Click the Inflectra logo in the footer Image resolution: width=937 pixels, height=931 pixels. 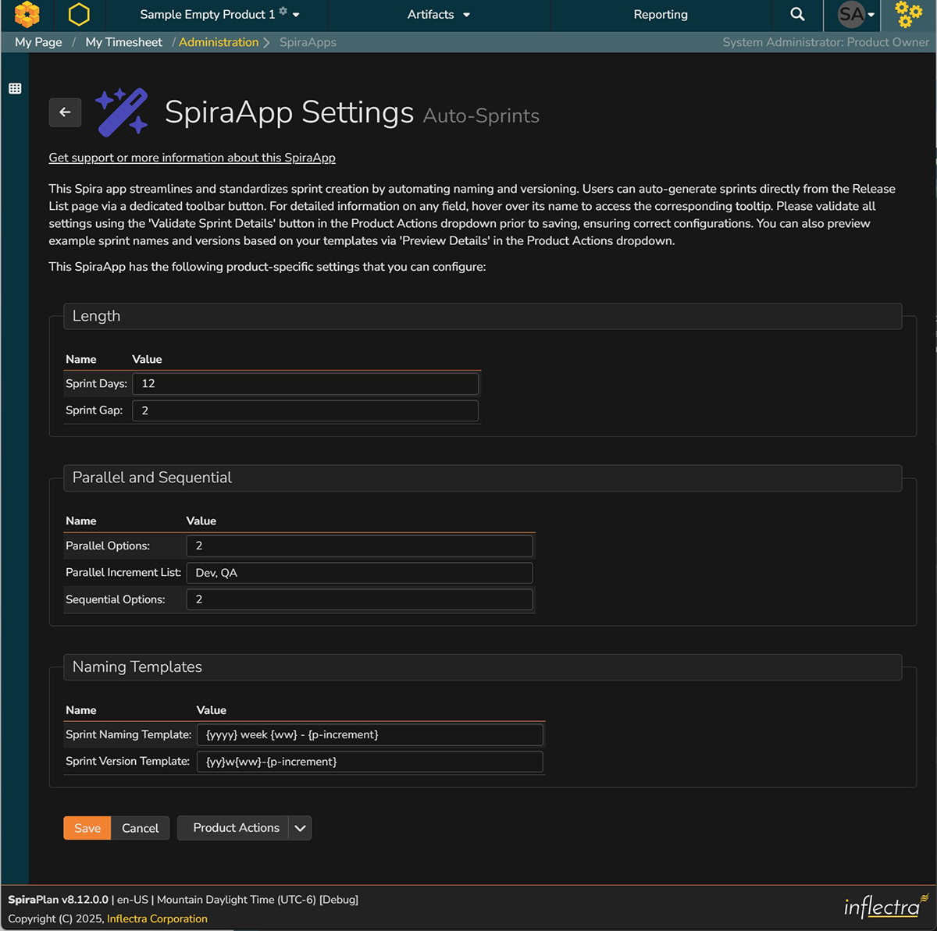click(885, 906)
